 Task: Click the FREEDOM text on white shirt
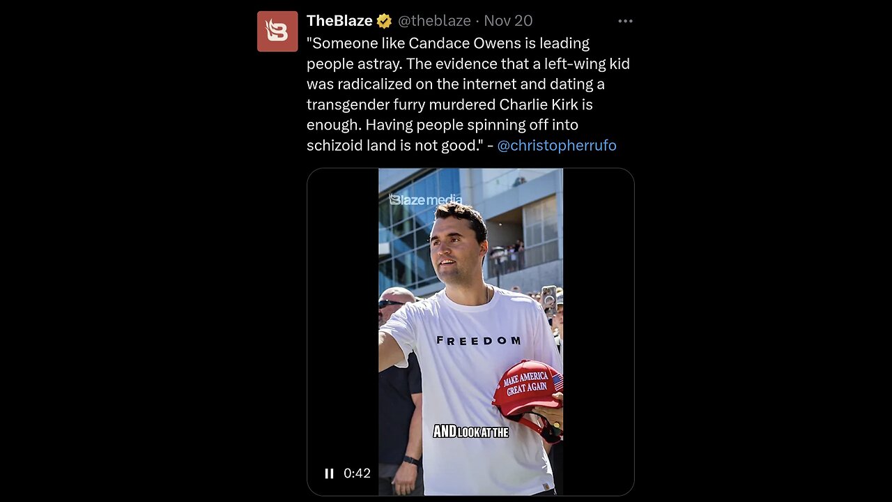[478, 340]
